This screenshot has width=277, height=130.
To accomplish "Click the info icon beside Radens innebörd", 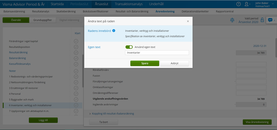I will coord(114,31).
